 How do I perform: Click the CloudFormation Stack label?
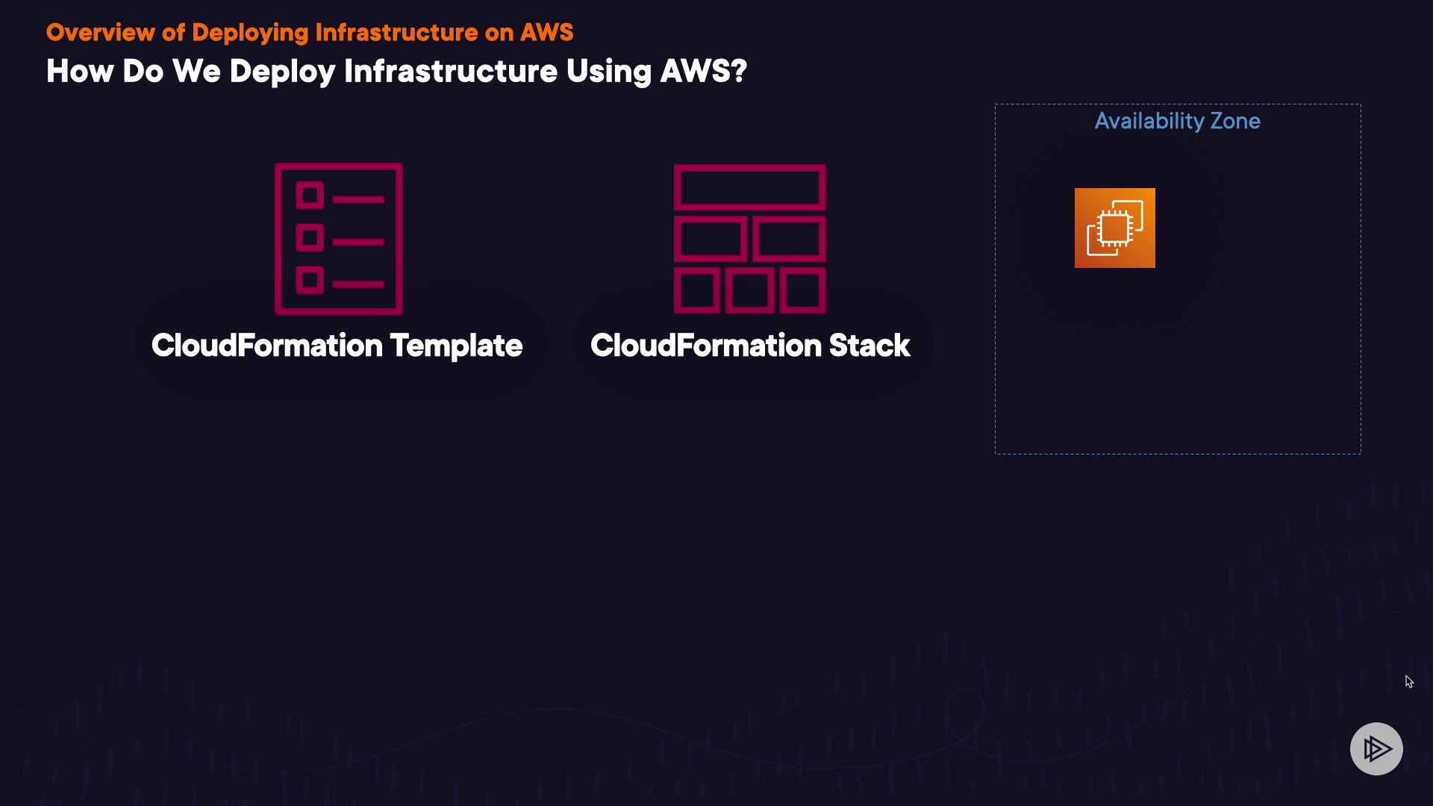[749, 346]
